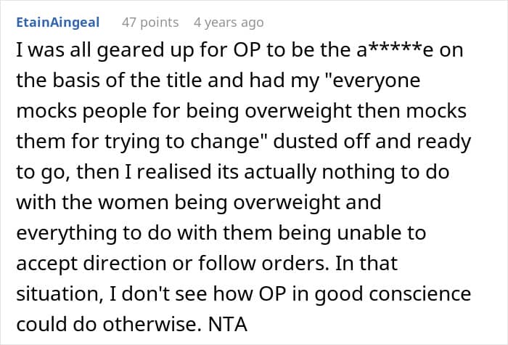
Task: Click the 'NTA' verdict at the comment's end
Action: [228, 324]
